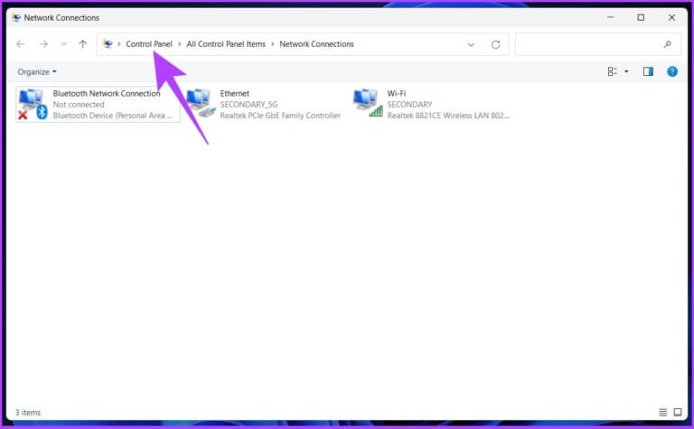This screenshot has width=694, height=429.
Task: Navigate to Control Panel breadcrumb
Action: (x=149, y=43)
